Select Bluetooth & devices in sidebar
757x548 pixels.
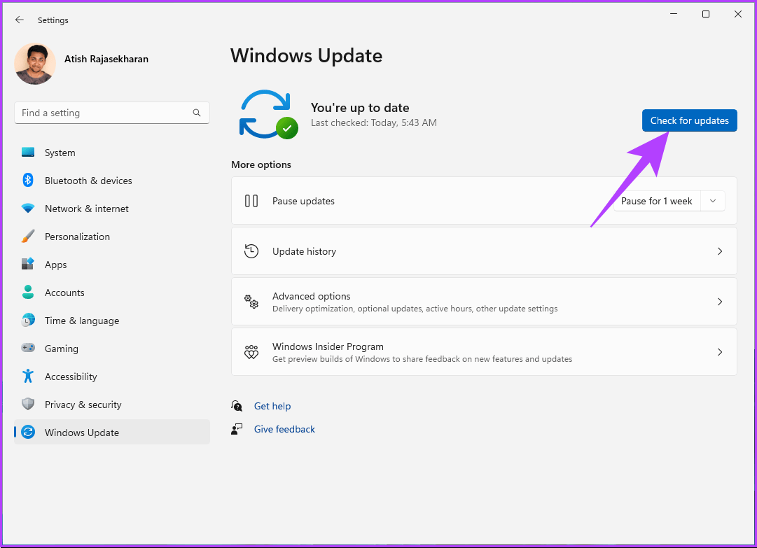coord(88,181)
